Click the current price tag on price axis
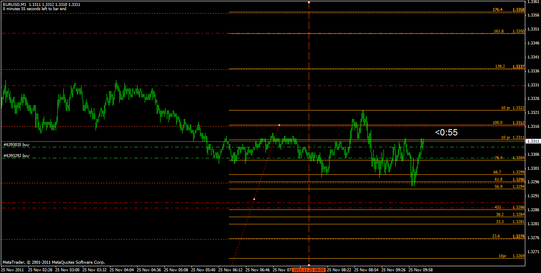 click(533, 142)
